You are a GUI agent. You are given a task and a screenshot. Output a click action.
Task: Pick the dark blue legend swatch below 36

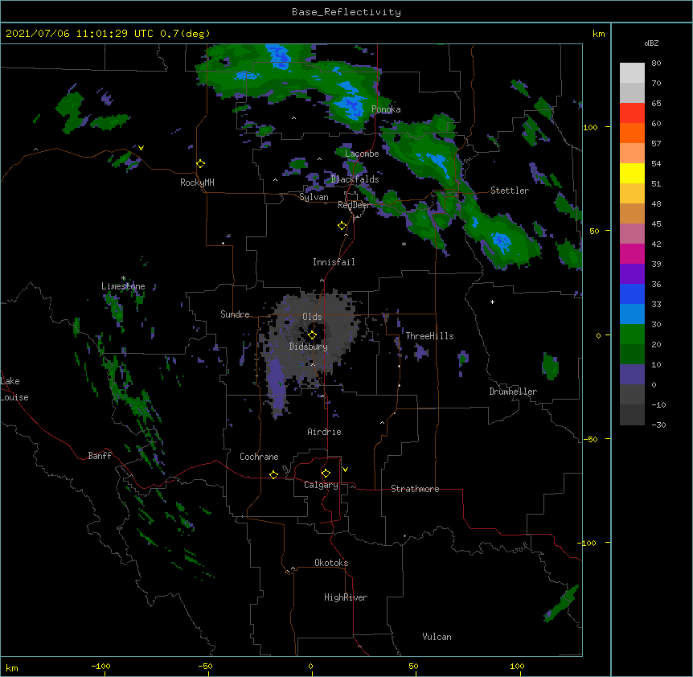pos(632,293)
